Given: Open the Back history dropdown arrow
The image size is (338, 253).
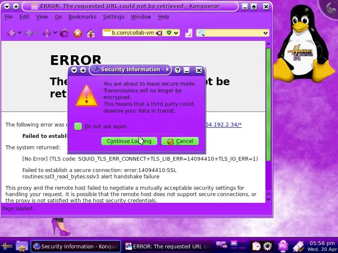Looking at the screenshot, I should pyautogui.click(x=19, y=33).
